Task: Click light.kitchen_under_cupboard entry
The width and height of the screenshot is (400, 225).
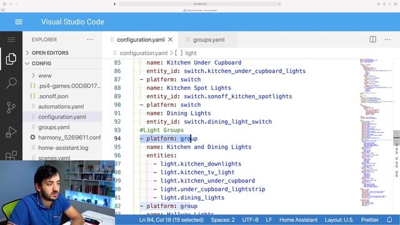Action: click(207, 181)
